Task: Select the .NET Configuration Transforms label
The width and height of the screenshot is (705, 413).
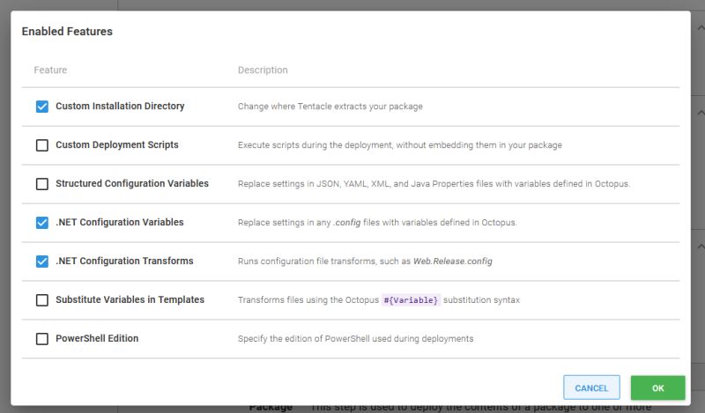Action: 124,261
